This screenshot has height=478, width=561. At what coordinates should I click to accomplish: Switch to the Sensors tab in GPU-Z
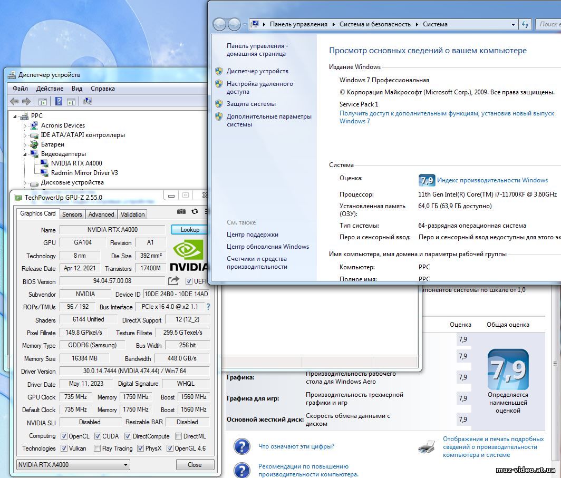72,214
